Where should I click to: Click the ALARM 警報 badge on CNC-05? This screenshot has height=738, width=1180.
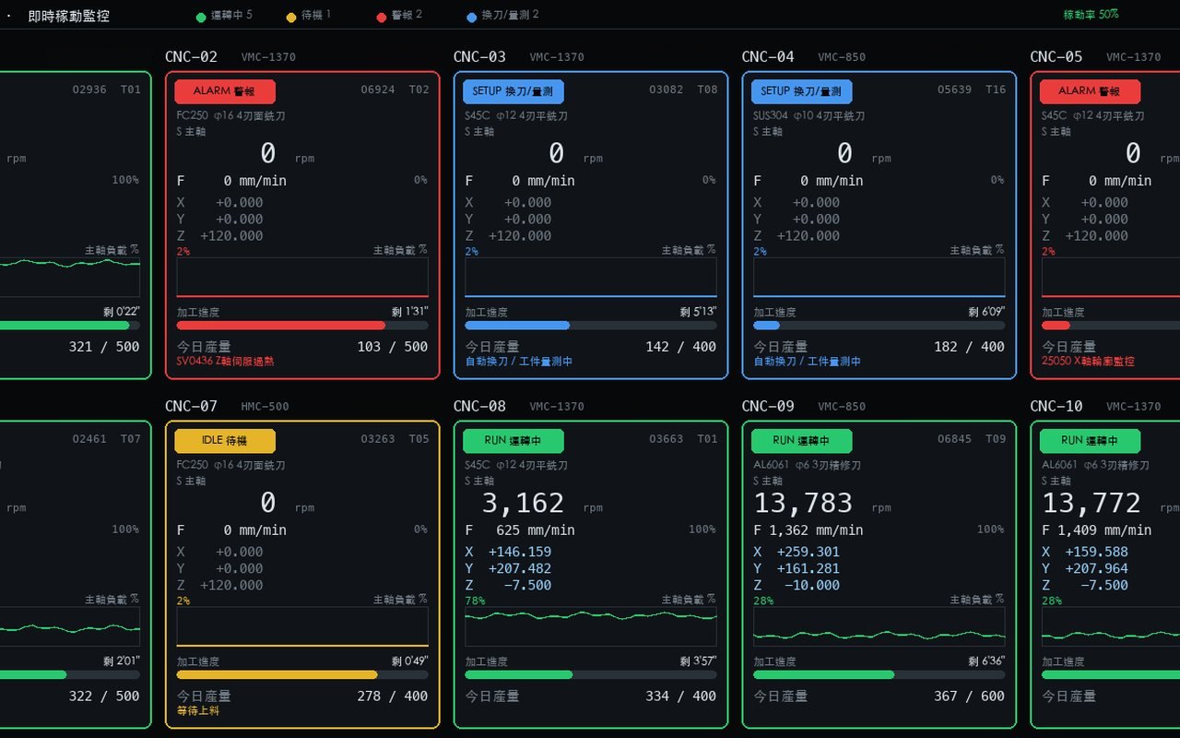point(1090,91)
